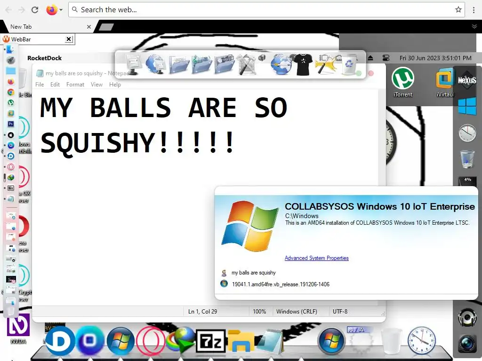Image resolution: width=482 pixels, height=361 pixels.
Task: Open Notepad Format menu
Action: click(x=75, y=85)
